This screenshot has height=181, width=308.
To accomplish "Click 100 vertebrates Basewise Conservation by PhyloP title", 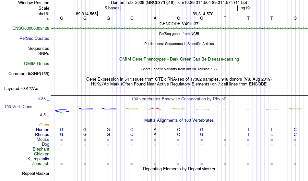I will pos(179,99).
